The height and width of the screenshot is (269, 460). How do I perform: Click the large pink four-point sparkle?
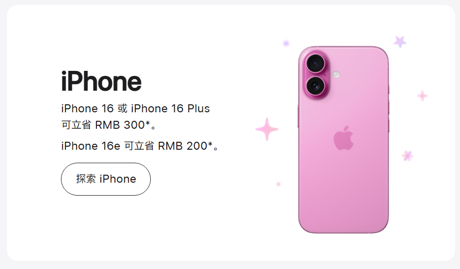(x=267, y=129)
